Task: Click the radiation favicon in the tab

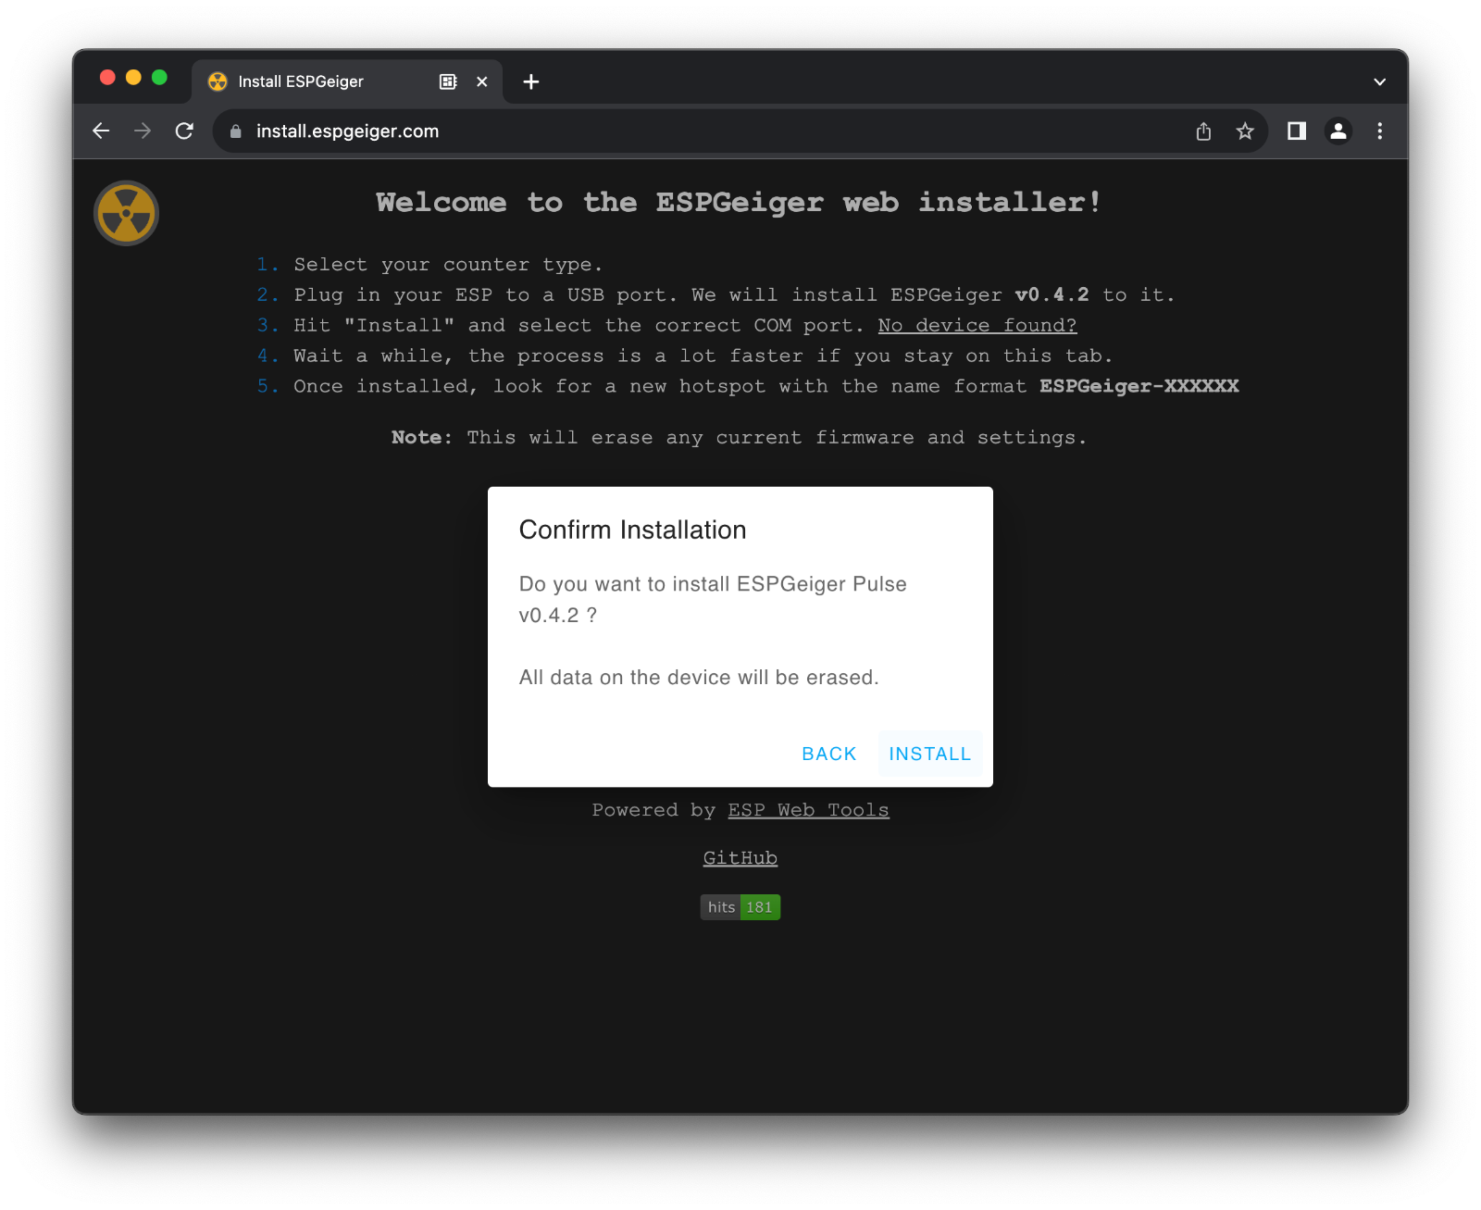Action: tap(218, 81)
